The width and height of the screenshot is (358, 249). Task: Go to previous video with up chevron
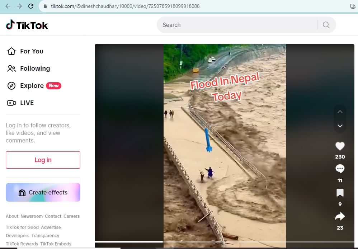(340, 112)
